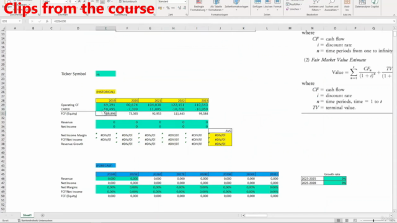
Task: Expand the formula bar
Action: (395, 21)
